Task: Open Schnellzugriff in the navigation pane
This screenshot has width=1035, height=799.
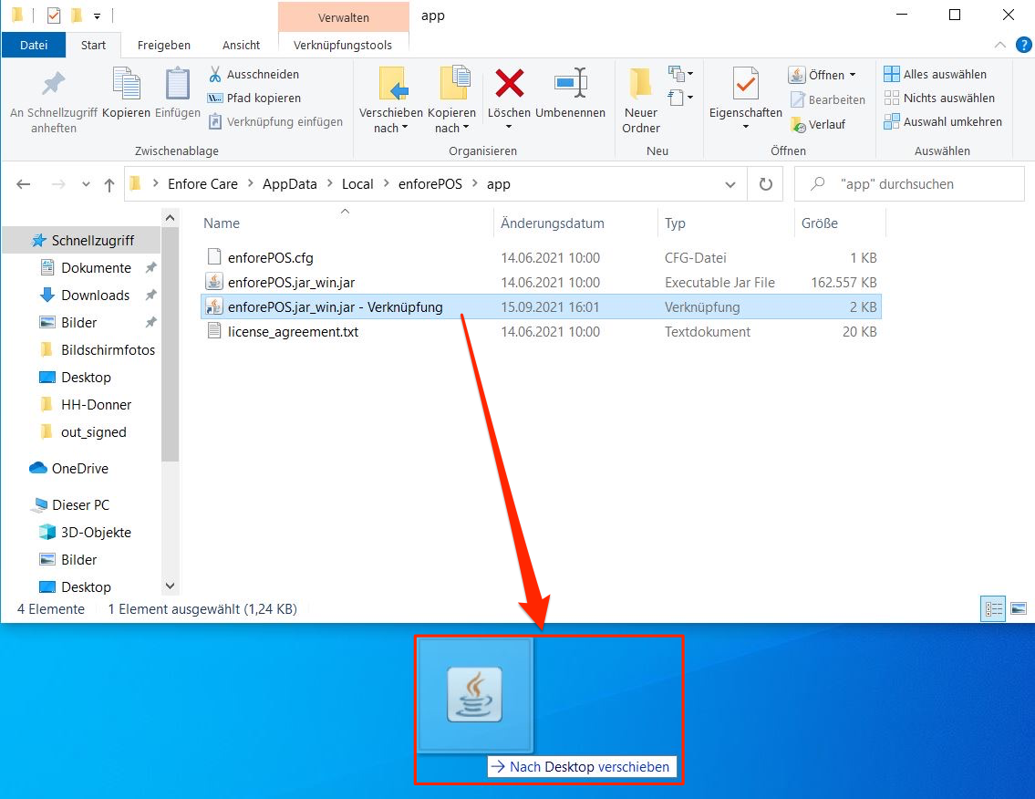Action: coord(83,241)
